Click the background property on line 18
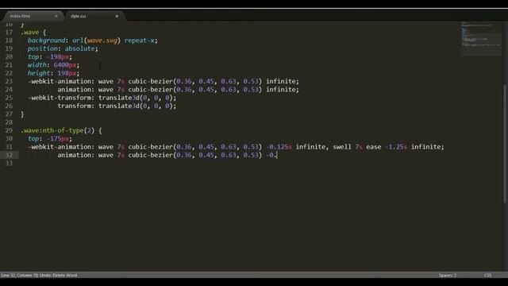 [46, 41]
